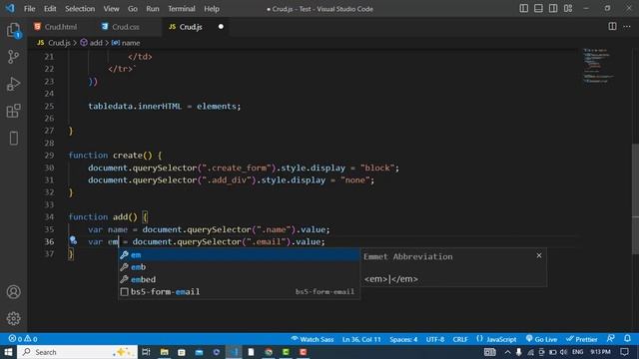The image size is (639, 359).
Task: Open the volume icon in system tray
Action: (x=563, y=352)
